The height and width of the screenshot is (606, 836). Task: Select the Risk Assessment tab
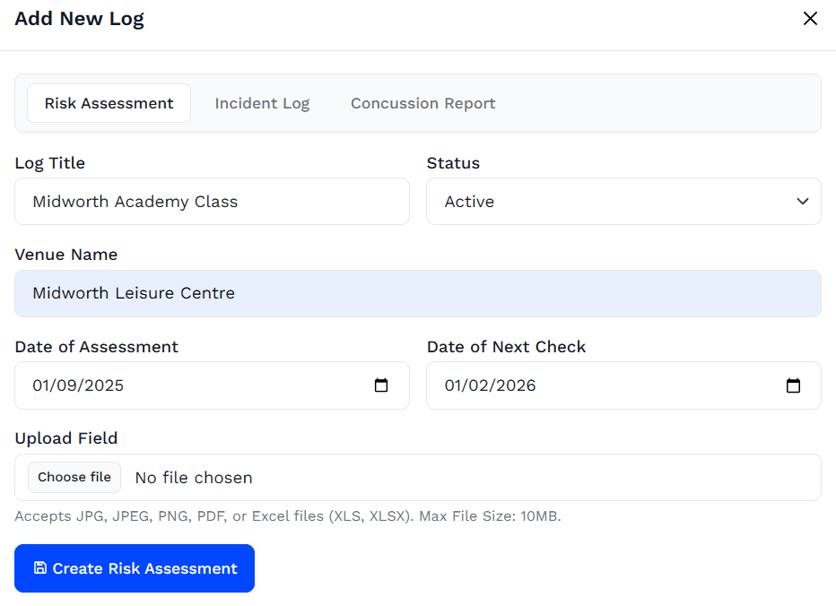coord(109,103)
